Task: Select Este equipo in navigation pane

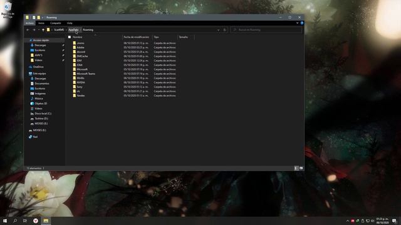Action: 39,74
